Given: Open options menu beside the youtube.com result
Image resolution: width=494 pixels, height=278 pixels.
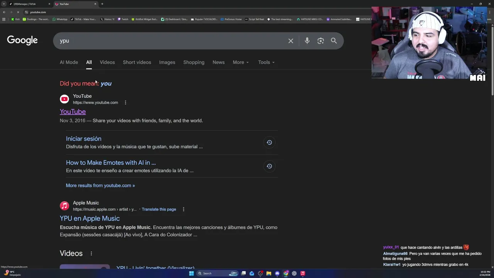Looking at the screenshot, I should tap(125, 102).
